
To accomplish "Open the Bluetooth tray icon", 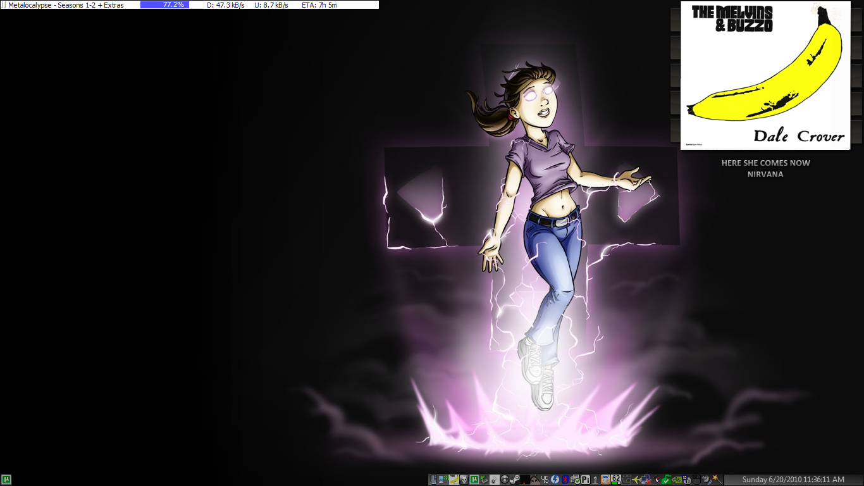I will (x=565, y=480).
